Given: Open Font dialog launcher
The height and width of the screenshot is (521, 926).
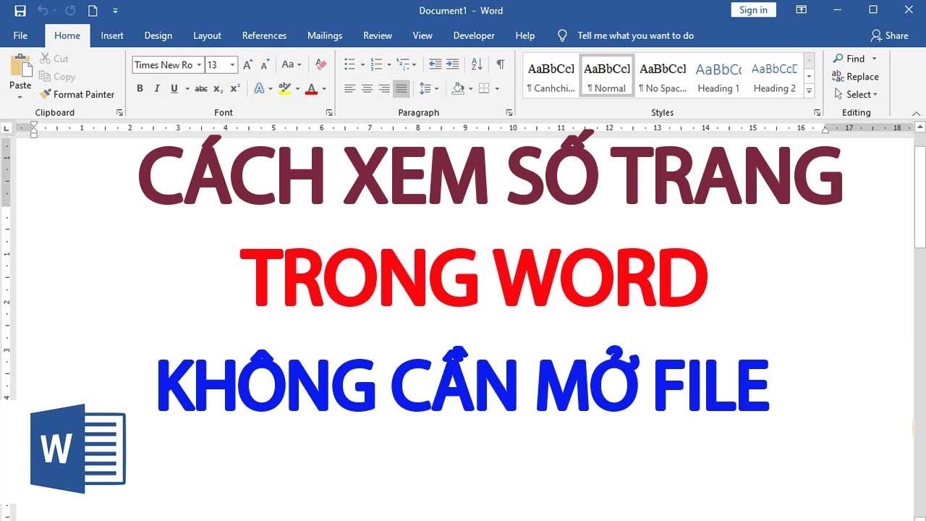Looking at the screenshot, I should (329, 113).
